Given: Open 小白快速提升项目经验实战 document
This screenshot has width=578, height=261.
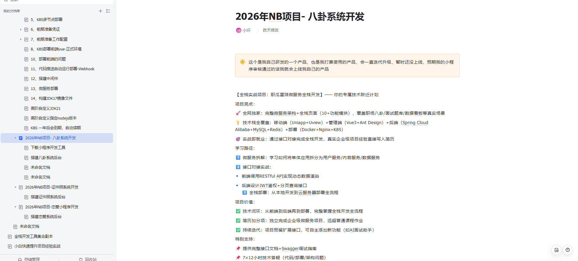Looking at the screenshot, I should pos(37,246).
